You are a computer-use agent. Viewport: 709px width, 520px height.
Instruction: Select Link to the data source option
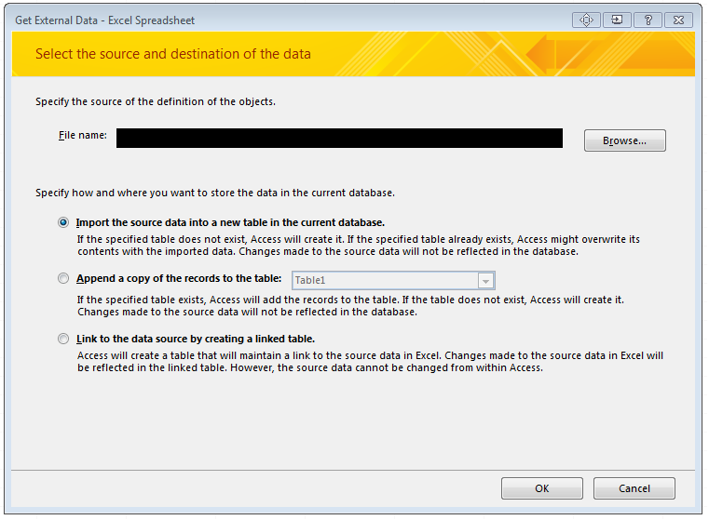pos(63,339)
